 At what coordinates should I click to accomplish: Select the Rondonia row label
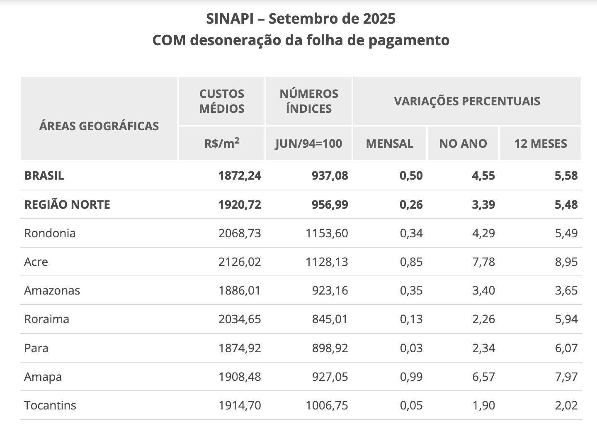tap(50, 233)
